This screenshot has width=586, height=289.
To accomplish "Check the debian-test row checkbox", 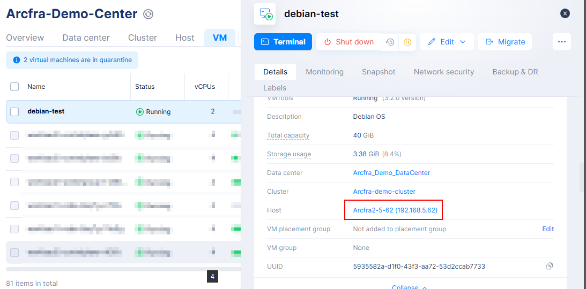I will [x=14, y=112].
